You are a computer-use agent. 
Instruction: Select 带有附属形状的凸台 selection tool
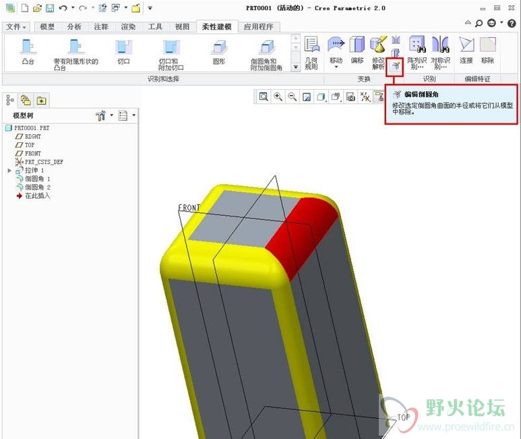pyautogui.click(x=75, y=55)
